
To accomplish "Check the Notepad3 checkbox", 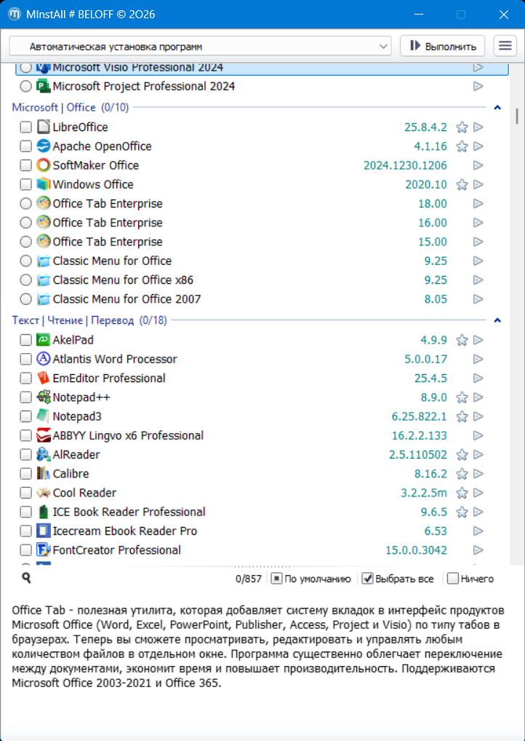I will tap(26, 416).
